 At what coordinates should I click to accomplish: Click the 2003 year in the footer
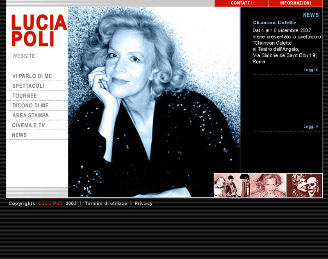(71, 203)
